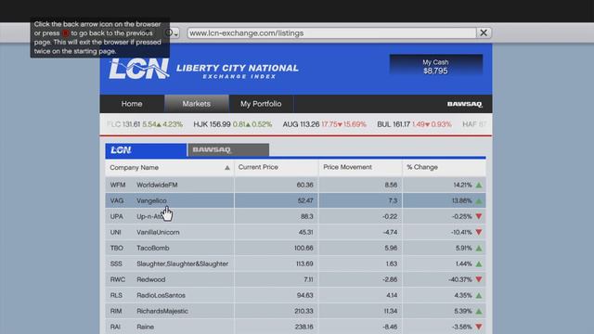This screenshot has width=594, height=334.
Task: Click red down arrow for Up-n-Atom
Action: point(479,216)
